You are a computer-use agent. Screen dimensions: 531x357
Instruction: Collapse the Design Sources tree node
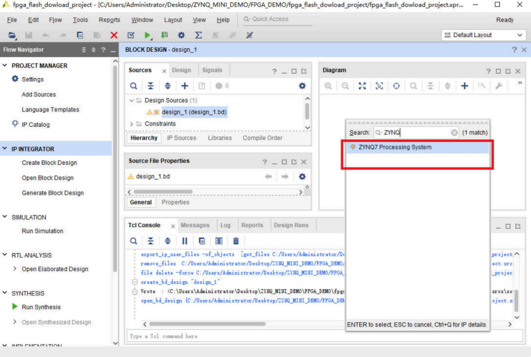pyautogui.click(x=132, y=100)
